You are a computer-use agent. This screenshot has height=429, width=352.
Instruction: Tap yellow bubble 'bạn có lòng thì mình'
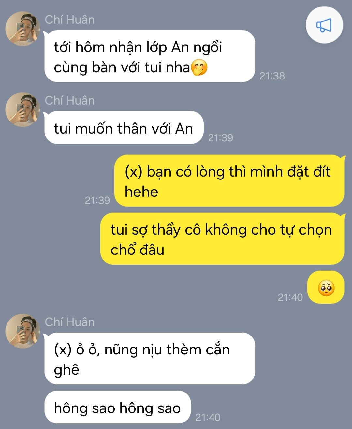click(x=229, y=180)
